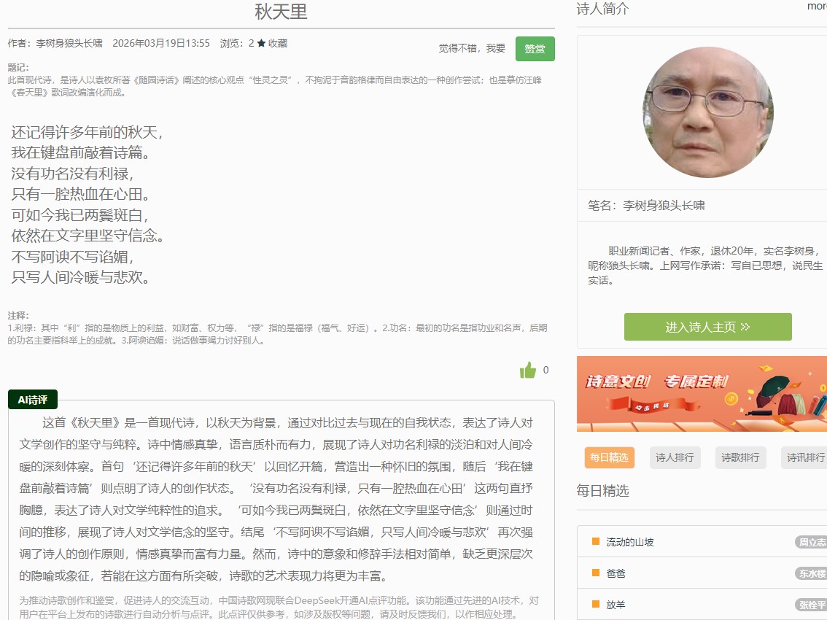Switch to the 诗歌排行 tab
Screen dimensions: 827x620
[x=740, y=457]
